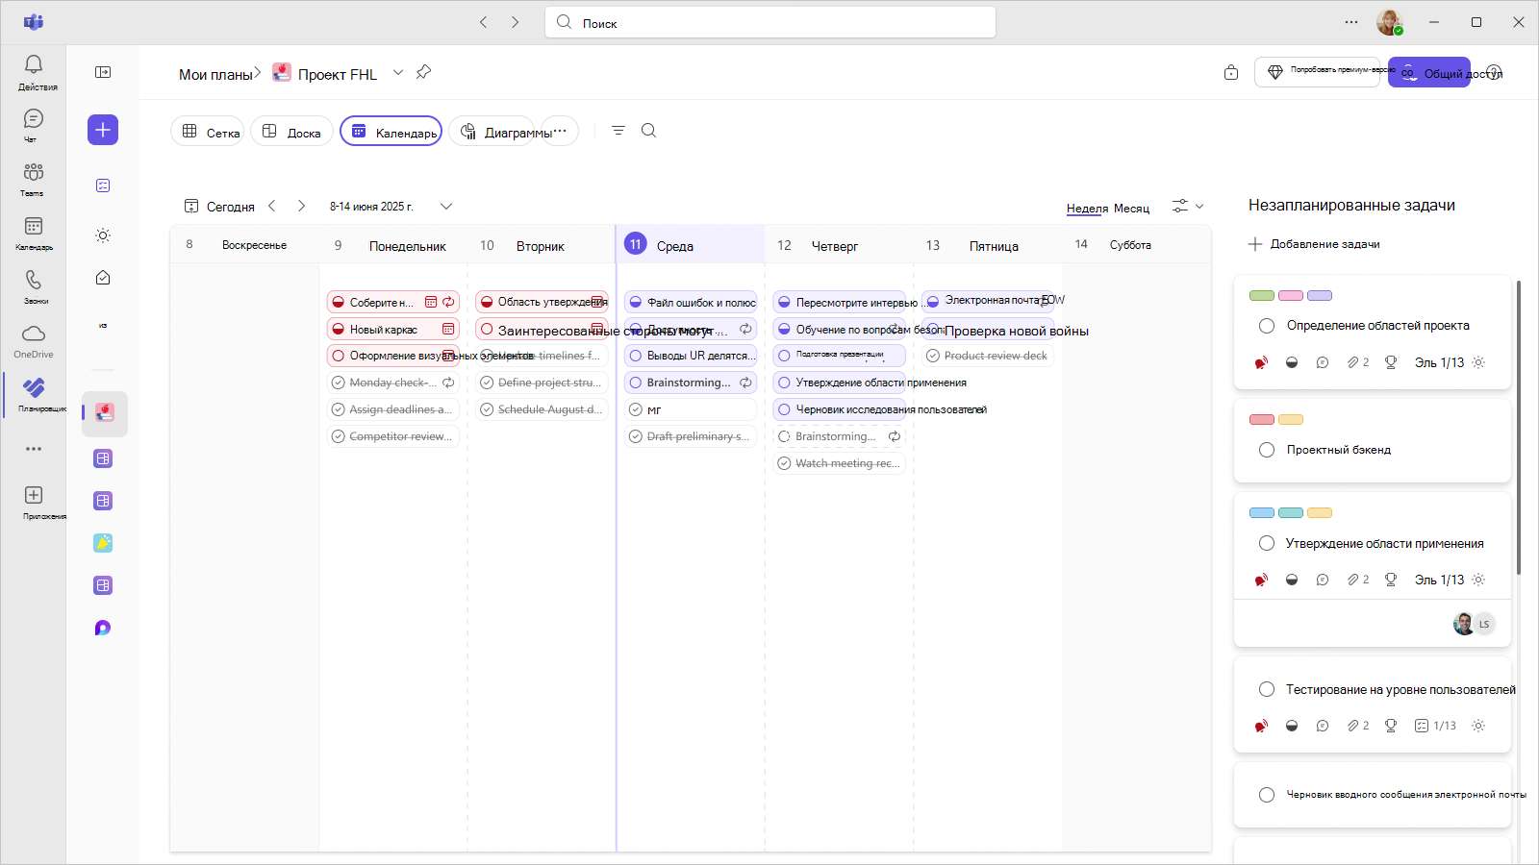Go to the previous week arrow
The width and height of the screenshot is (1539, 865).
[272, 206]
